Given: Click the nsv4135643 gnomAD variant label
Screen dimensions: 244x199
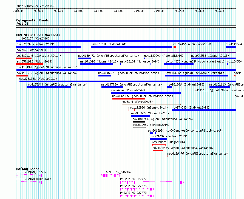Looking at the screenshot, I should (57, 84).
